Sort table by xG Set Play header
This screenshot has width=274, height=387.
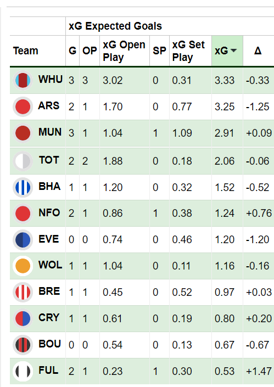tap(188, 51)
